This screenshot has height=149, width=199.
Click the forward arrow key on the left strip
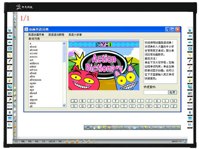click(10, 42)
